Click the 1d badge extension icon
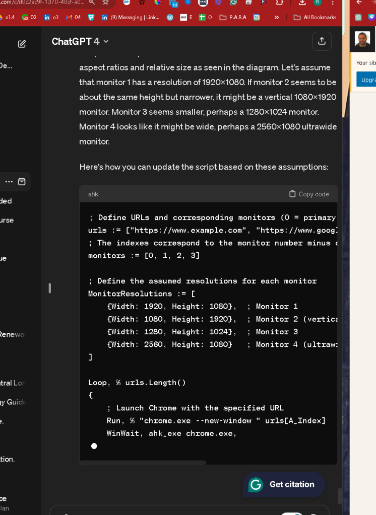The width and height of the screenshot is (376, 515). [x=173, y=3]
